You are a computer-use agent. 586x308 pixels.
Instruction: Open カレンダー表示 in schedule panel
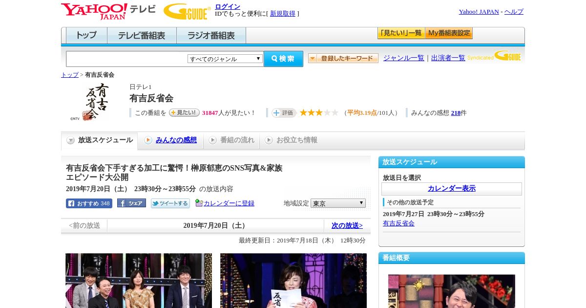452,189
